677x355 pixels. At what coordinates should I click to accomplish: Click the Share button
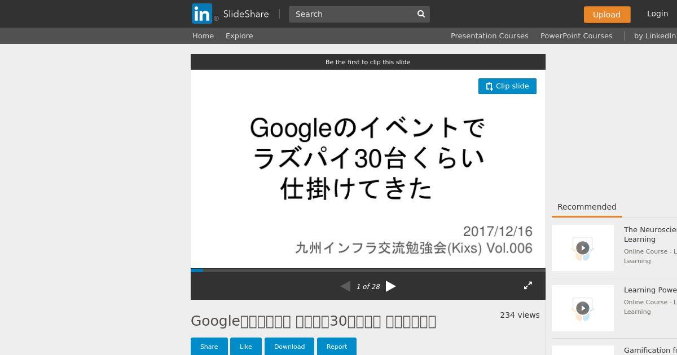click(x=209, y=347)
